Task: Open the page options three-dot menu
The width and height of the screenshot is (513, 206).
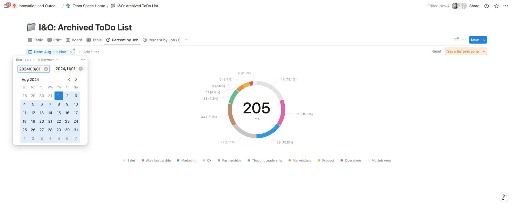Action: point(506,6)
